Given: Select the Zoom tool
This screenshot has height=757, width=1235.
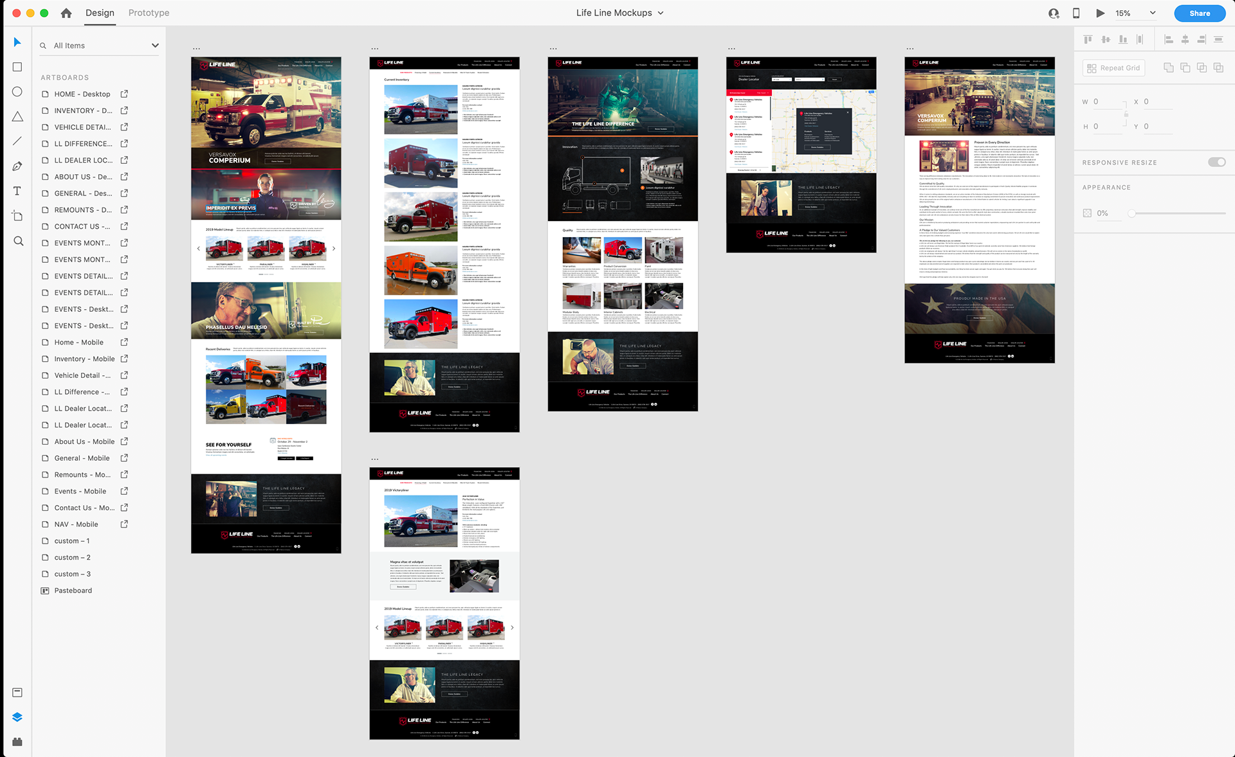Looking at the screenshot, I should point(18,241).
